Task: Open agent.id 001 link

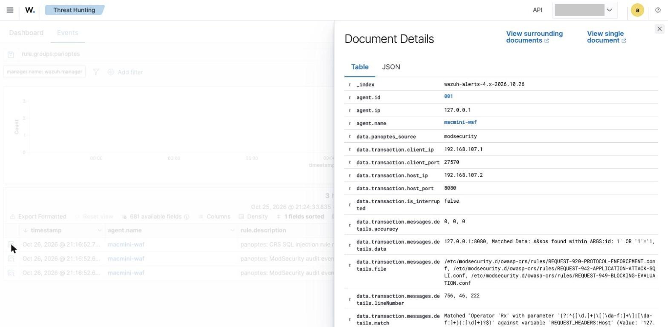Action: 448,96
